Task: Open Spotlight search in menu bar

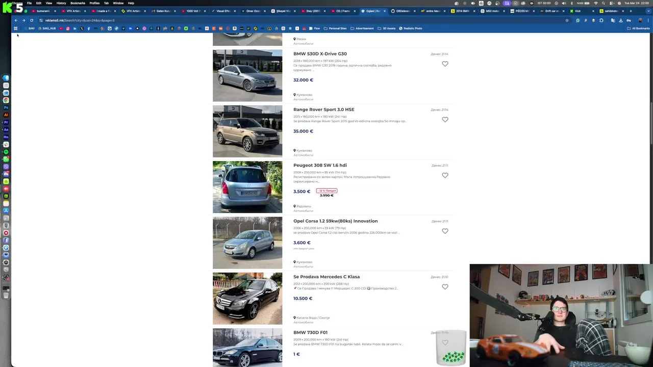Action: pyautogui.click(x=603, y=3)
